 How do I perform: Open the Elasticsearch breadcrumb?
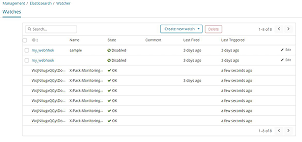click(x=41, y=3)
